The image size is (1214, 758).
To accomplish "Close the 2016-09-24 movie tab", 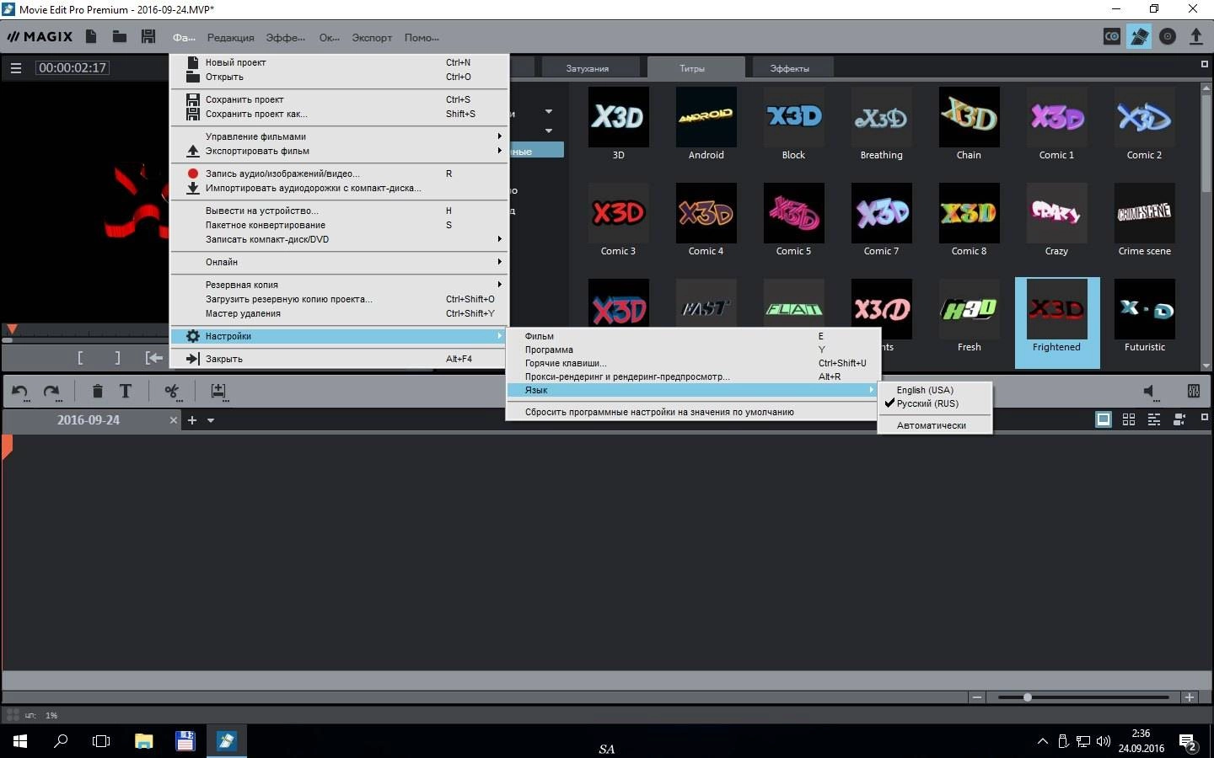I will pyautogui.click(x=174, y=420).
